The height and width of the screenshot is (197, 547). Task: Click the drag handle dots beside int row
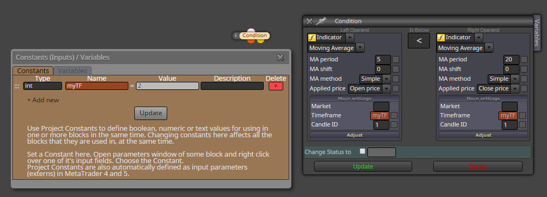click(x=17, y=86)
